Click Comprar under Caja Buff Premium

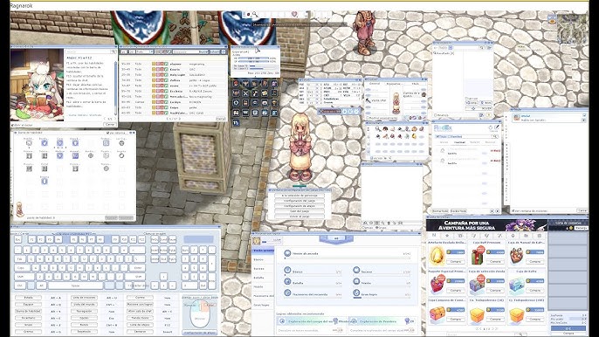[x=495, y=262]
